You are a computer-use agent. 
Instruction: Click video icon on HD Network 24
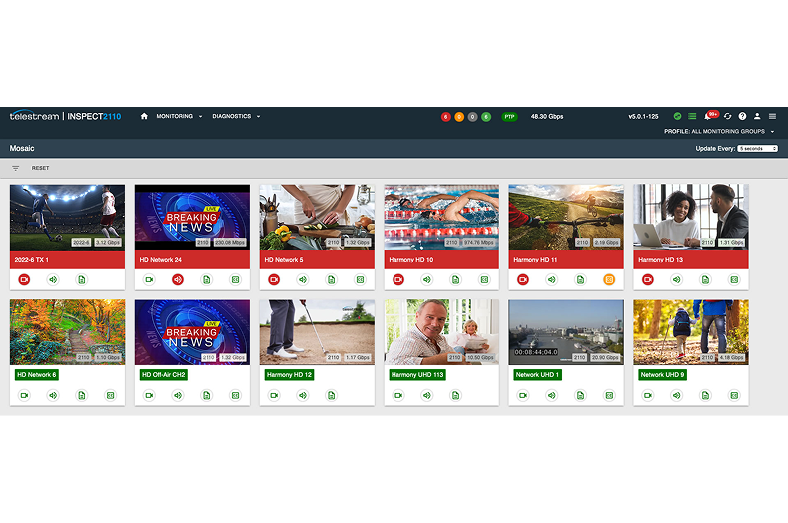(149, 279)
